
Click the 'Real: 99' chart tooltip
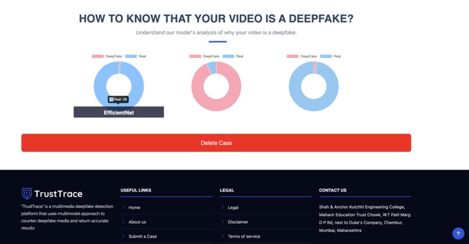(x=119, y=99)
